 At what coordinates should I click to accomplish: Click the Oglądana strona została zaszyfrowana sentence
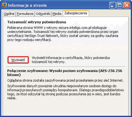coord(65,80)
